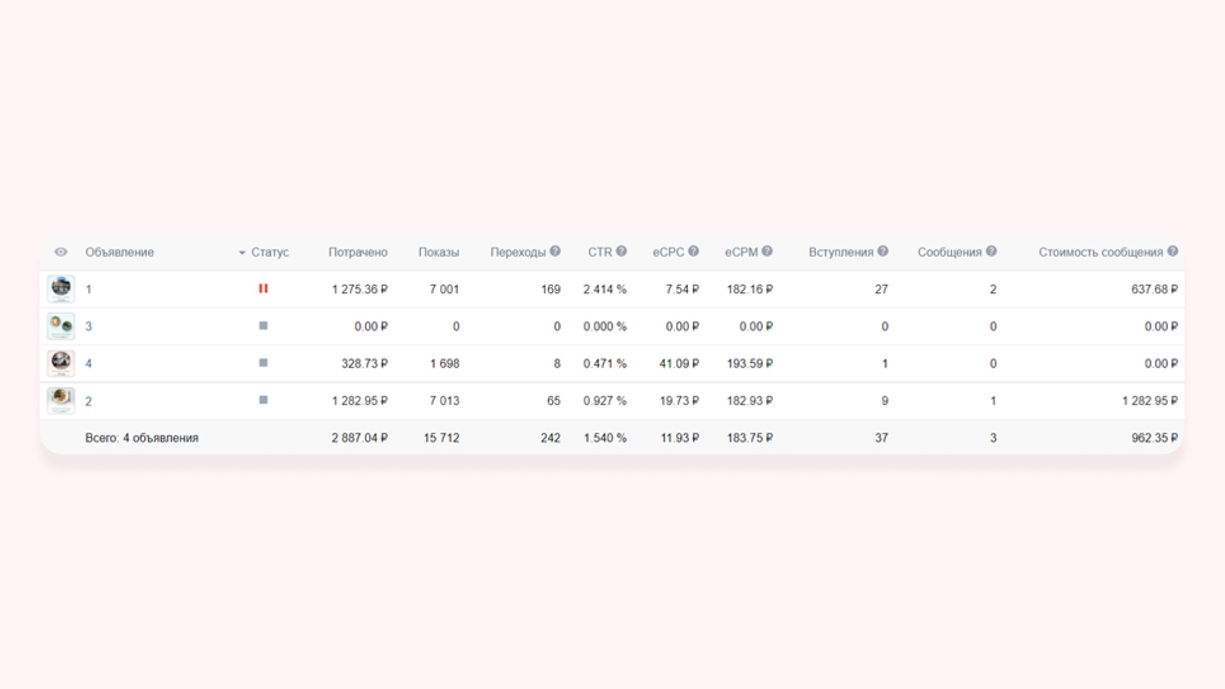Sort by the Потрачено column header
This screenshot has height=689, width=1225.
pyautogui.click(x=357, y=252)
